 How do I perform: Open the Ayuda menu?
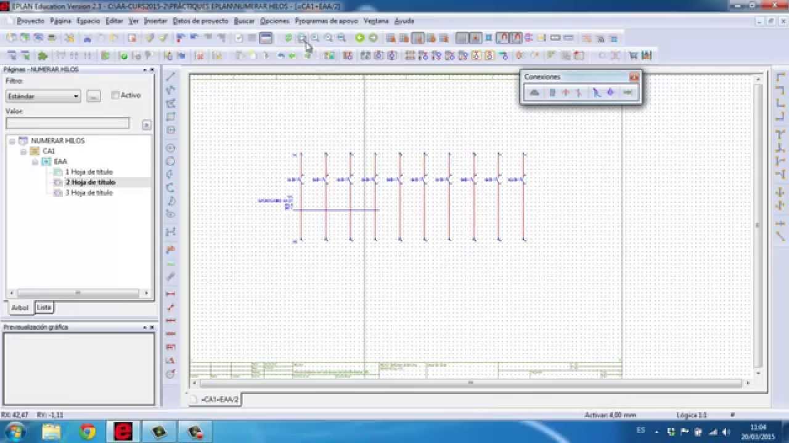point(404,21)
